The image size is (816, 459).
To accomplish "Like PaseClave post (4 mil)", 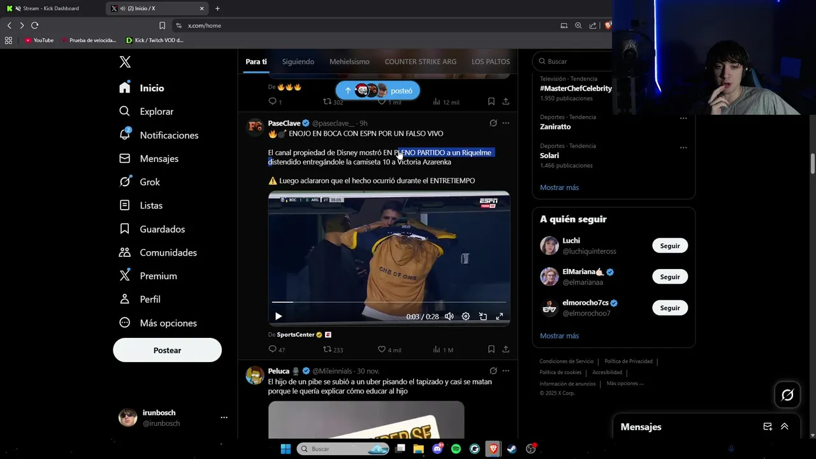I will tap(390, 349).
